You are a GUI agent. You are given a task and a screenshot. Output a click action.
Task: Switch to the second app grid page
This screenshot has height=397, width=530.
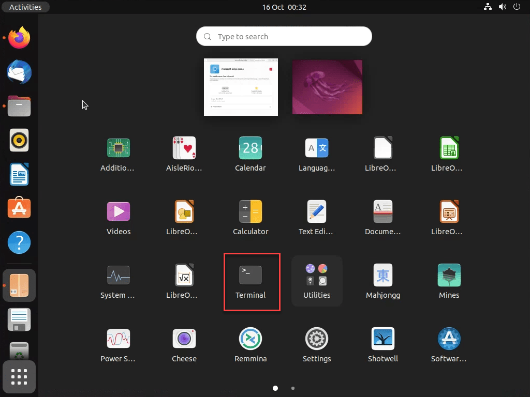pyautogui.click(x=293, y=388)
